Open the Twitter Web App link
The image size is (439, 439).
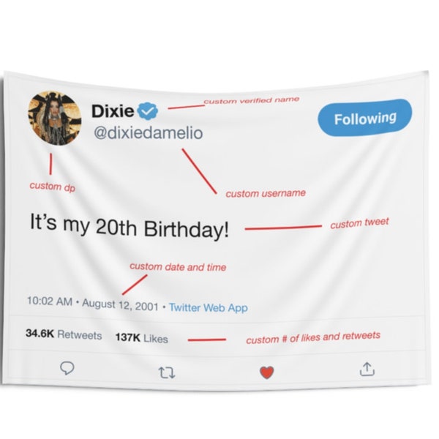click(209, 307)
